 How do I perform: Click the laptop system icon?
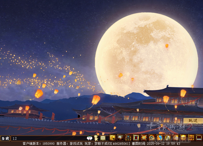[199, 138]
